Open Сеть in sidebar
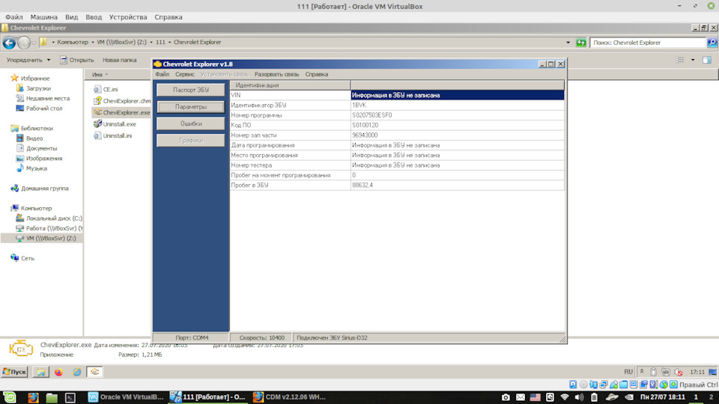Image resolution: width=719 pixels, height=404 pixels. click(22, 258)
